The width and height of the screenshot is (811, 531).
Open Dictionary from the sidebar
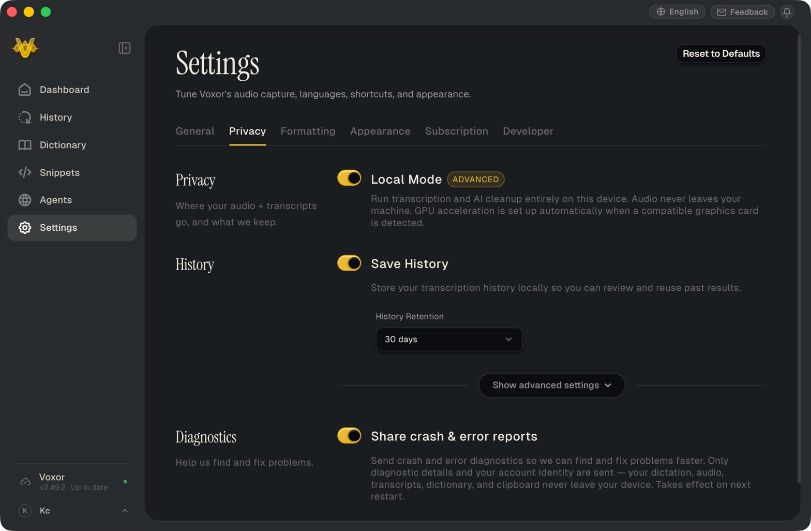[x=72, y=145]
